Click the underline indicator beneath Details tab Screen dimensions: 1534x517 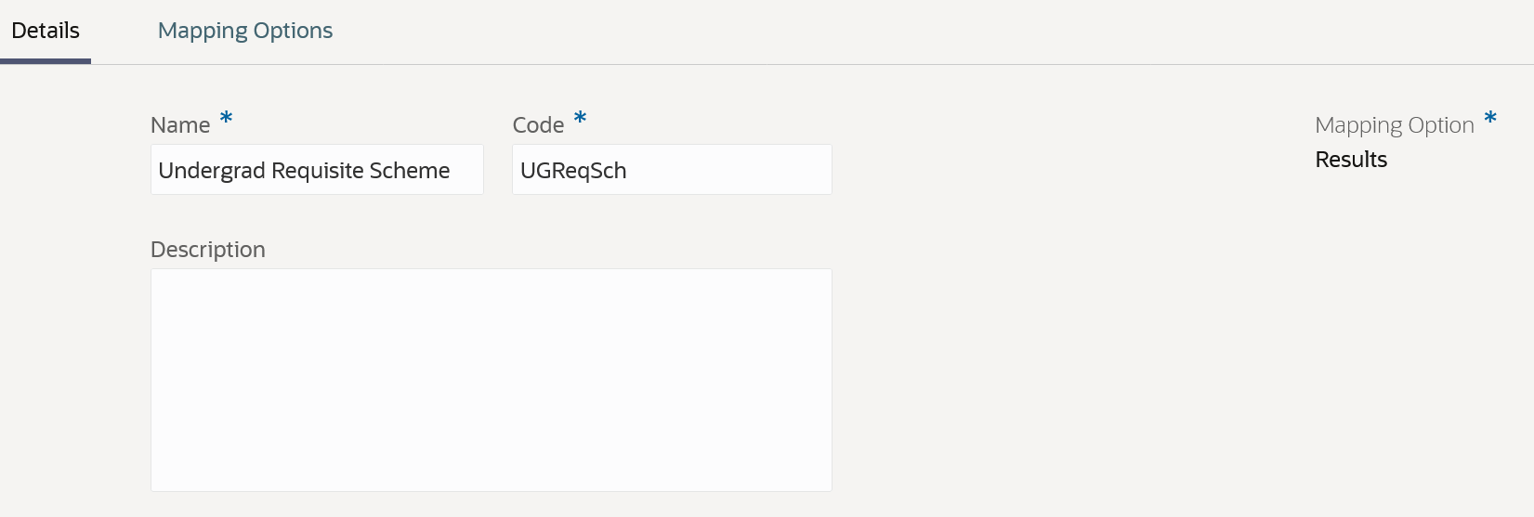[x=46, y=61]
